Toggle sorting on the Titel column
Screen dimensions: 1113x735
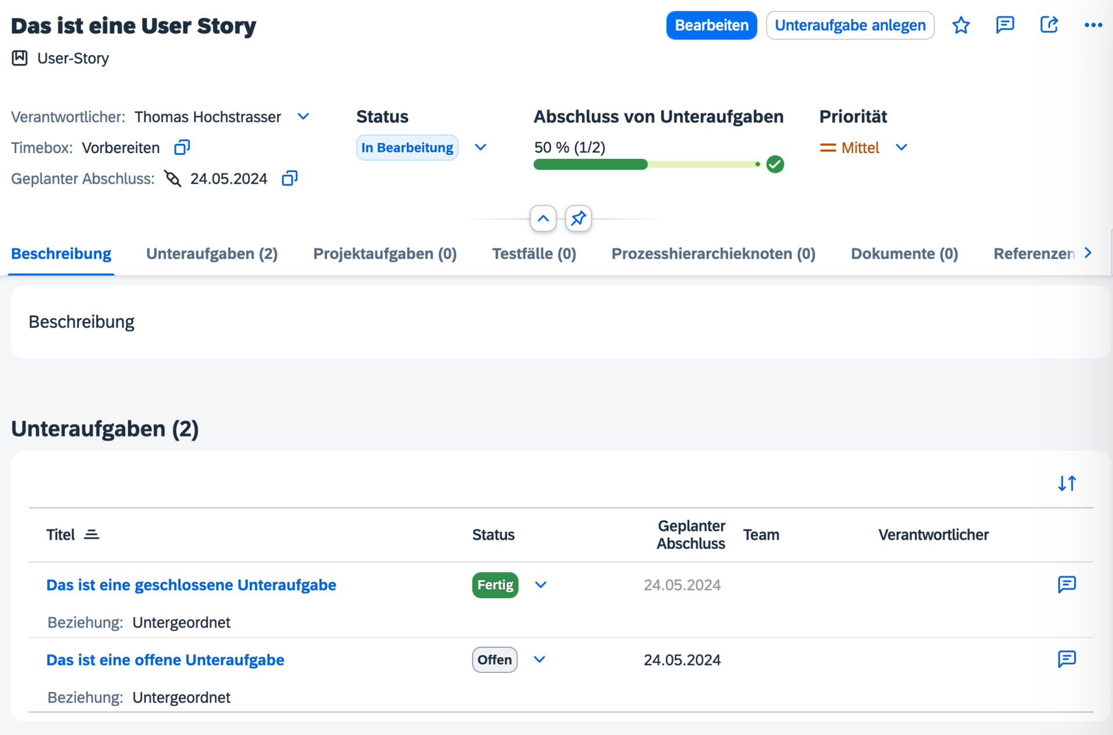92,534
